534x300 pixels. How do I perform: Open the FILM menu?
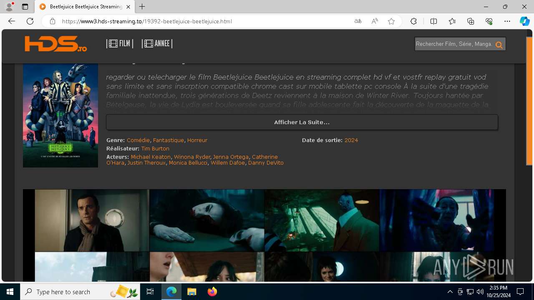point(120,43)
